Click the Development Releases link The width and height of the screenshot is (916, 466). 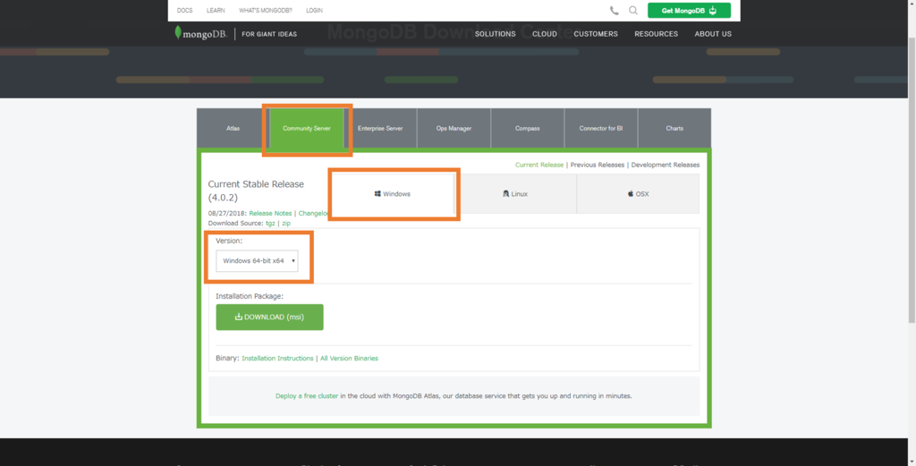(665, 165)
